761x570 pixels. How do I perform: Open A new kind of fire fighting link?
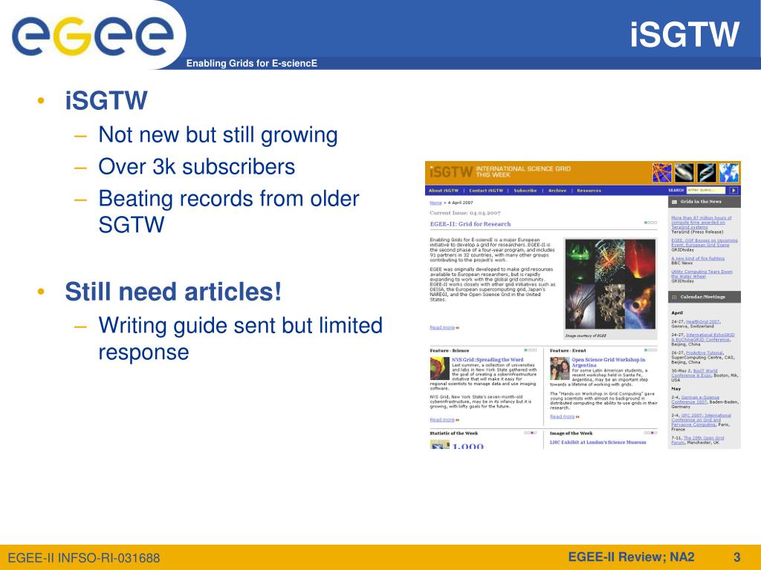pyautogui.click(x=698, y=258)
